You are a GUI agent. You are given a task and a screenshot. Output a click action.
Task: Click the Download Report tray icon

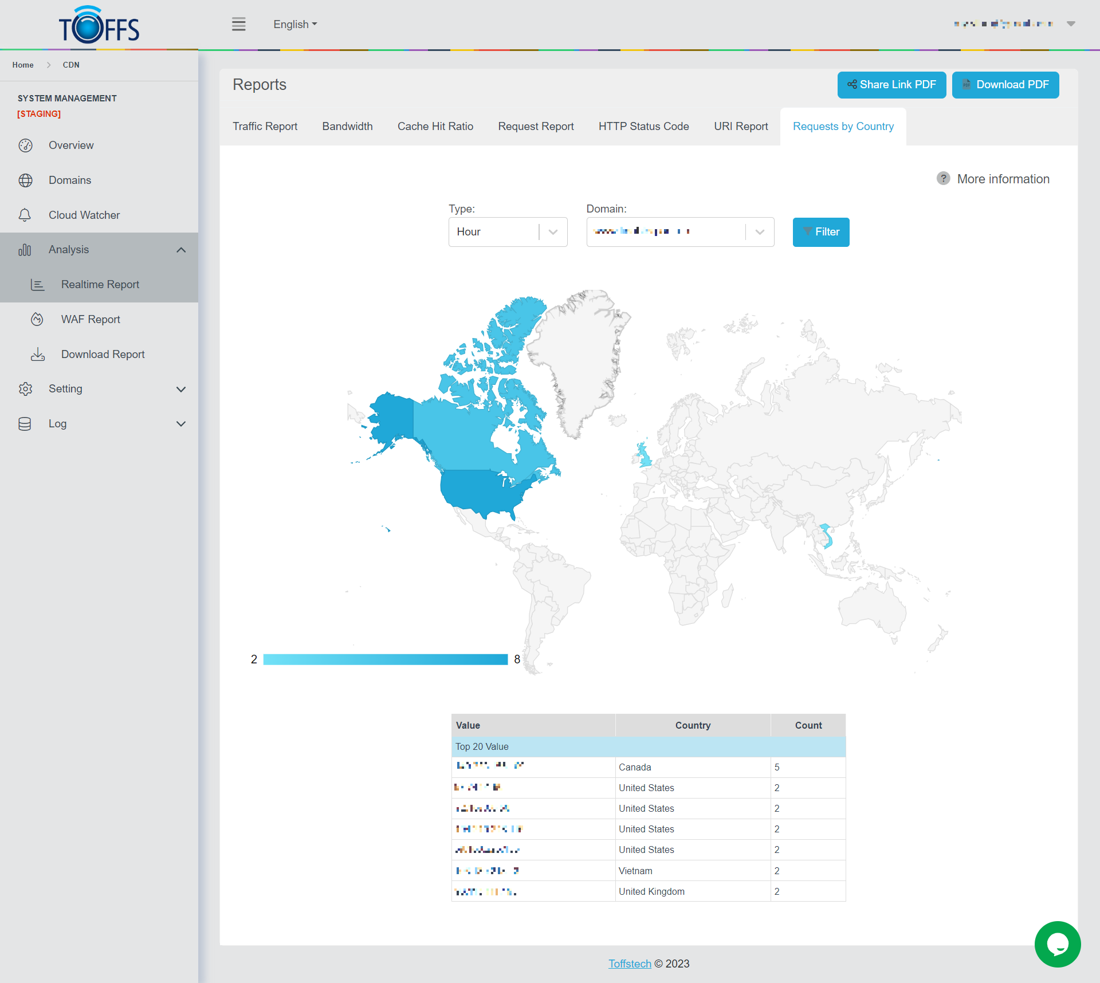tap(38, 355)
